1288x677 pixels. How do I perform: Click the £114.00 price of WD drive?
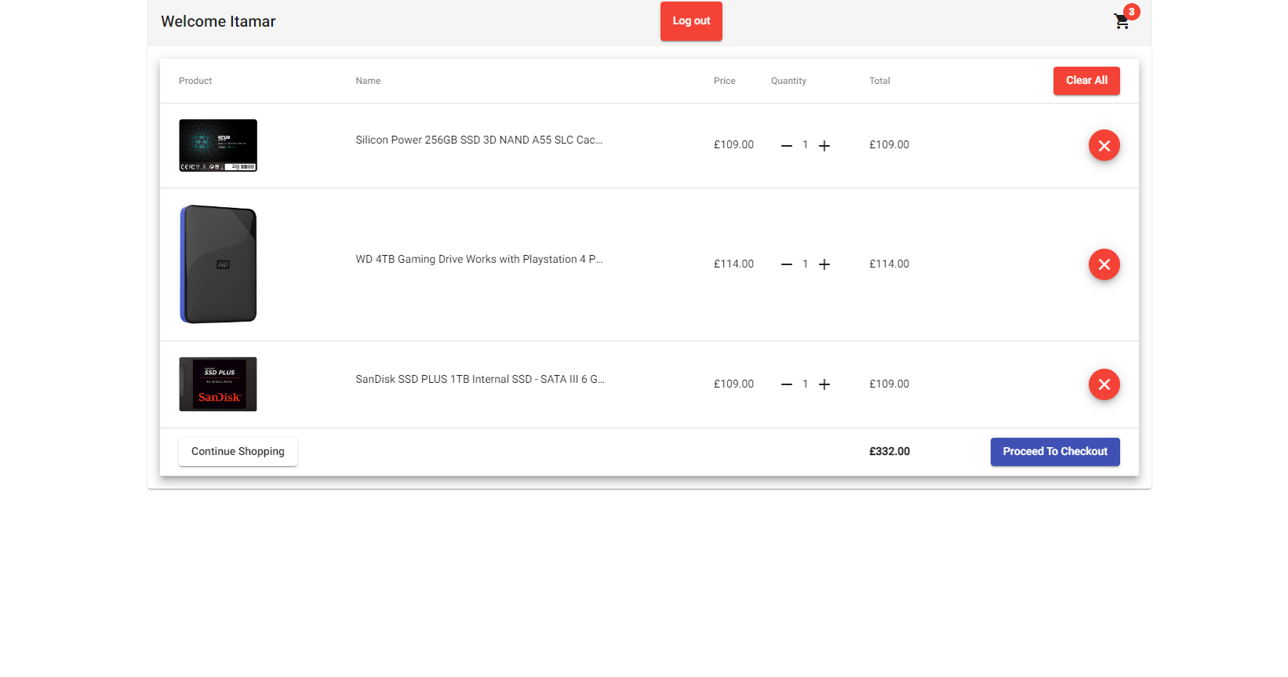[x=733, y=264]
